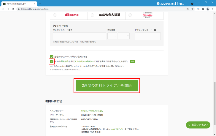
Task: Click the phone number 050-3851-3926
Action: tap(89, 119)
